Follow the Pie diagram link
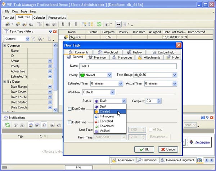 (x=202, y=142)
